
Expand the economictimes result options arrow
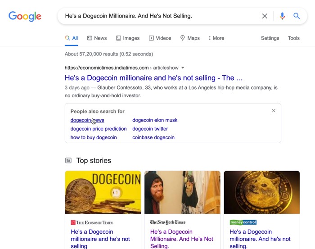183,68
